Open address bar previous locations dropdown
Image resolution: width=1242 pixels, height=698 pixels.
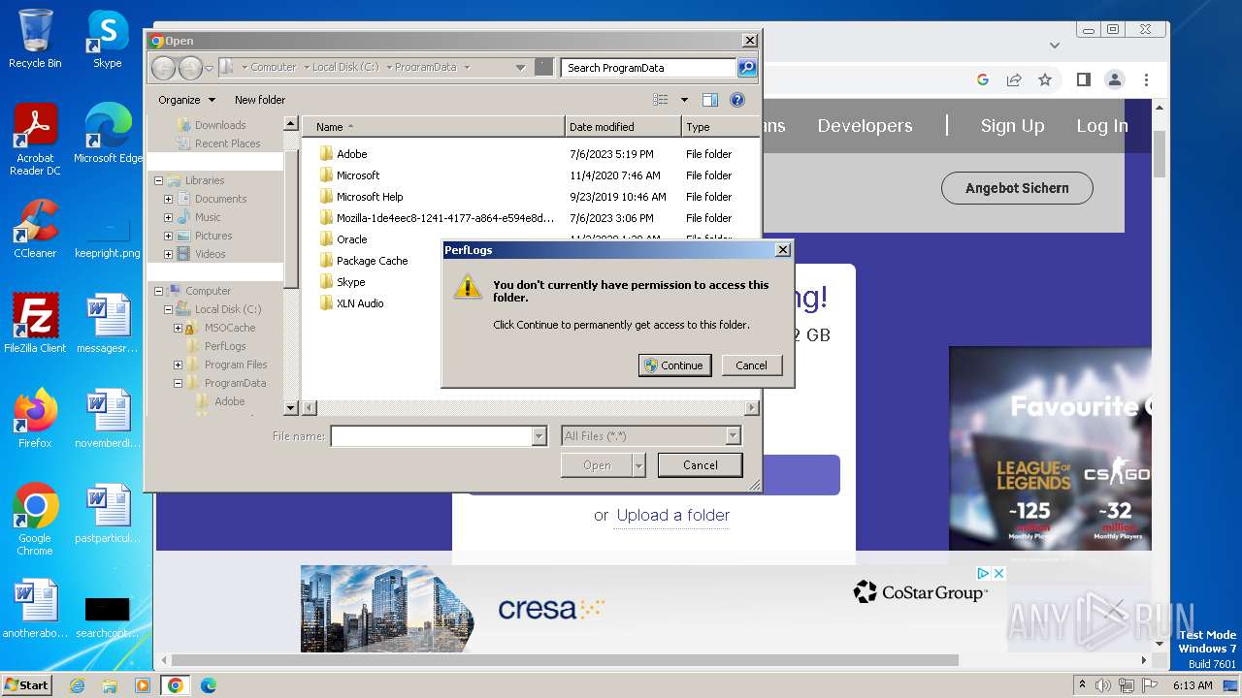pyautogui.click(x=520, y=68)
